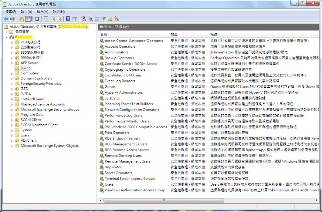Sort by the 描述 column header

pyautogui.click(x=264, y=34)
